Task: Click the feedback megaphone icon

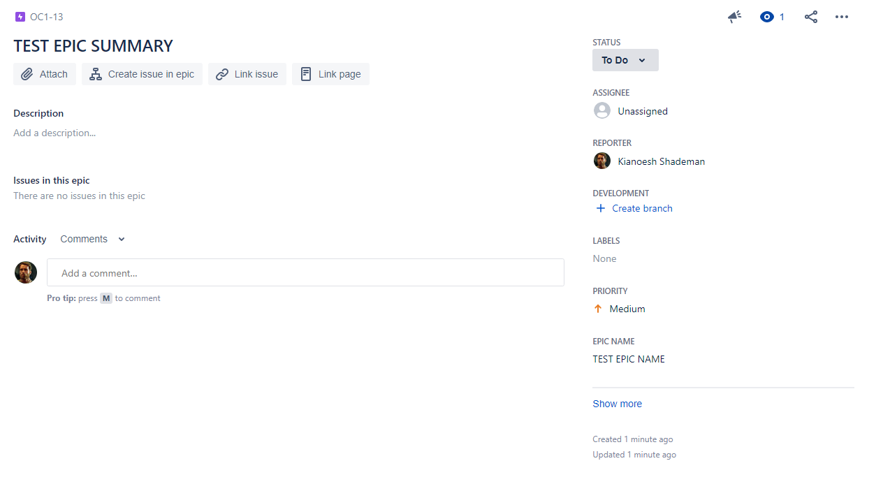Action: (734, 17)
